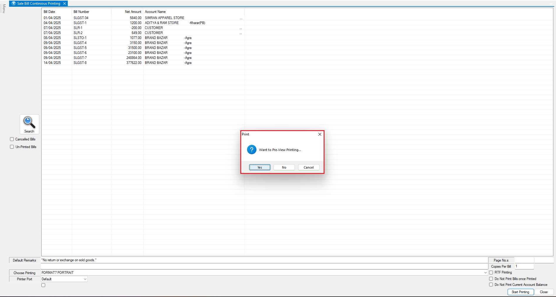Click Cancel in the Print dialog
The height and width of the screenshot is (297, 556).
coord(308,167)
